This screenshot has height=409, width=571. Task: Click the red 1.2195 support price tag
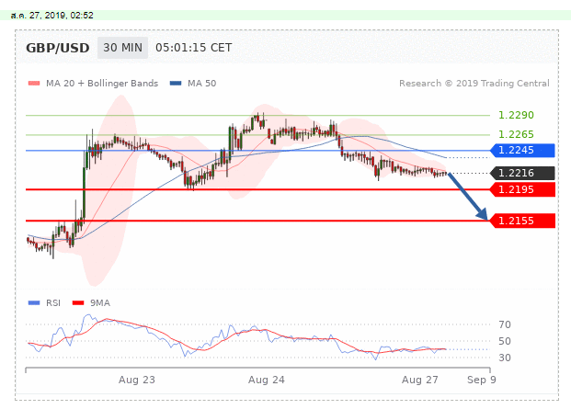(x=522, y=189)
